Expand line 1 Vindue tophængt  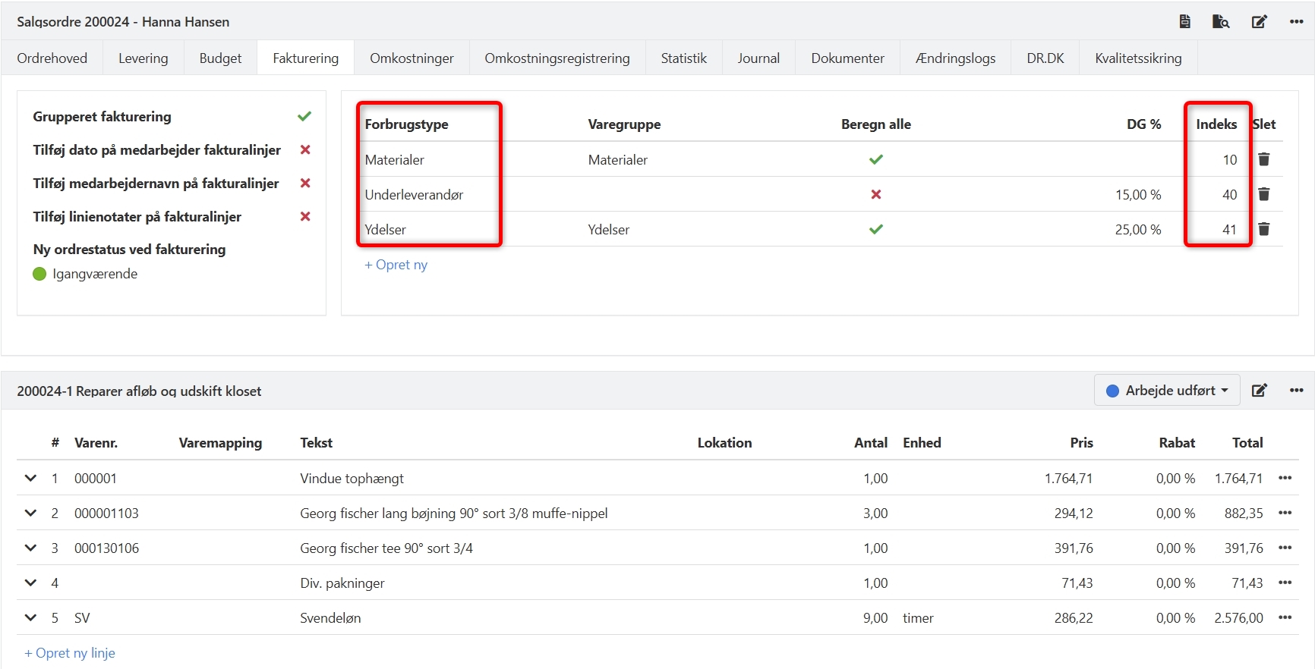[x=30, y=478]
